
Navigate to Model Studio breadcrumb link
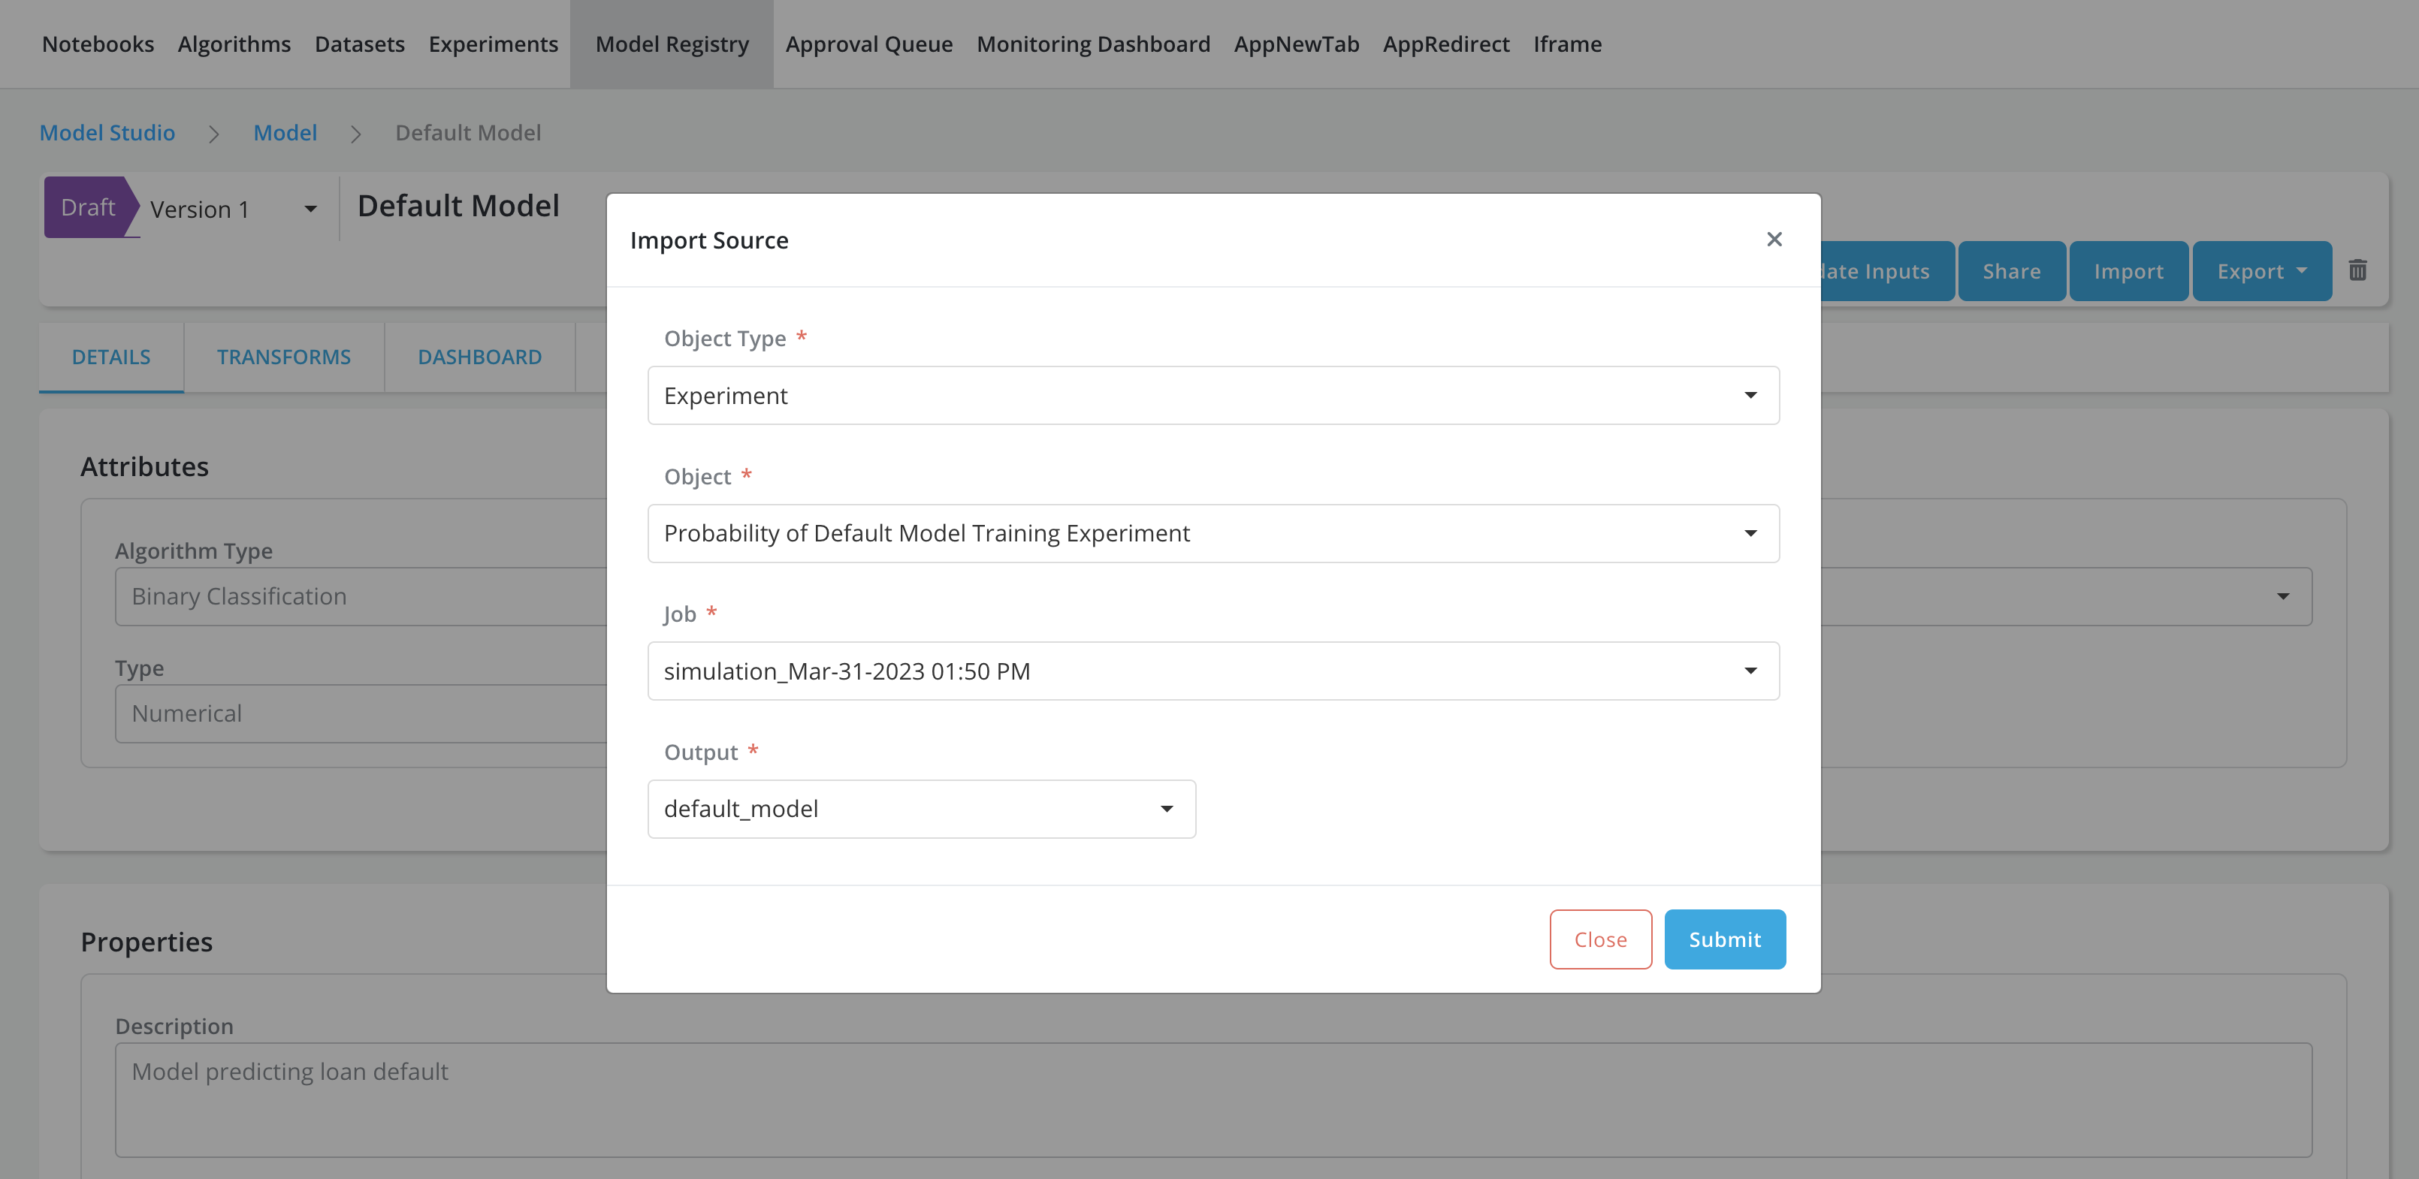[x=107, y=132]
